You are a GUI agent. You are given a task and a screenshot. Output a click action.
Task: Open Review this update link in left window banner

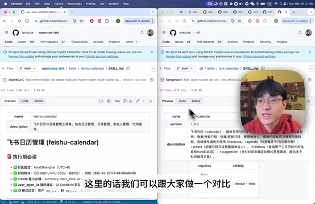click(21, 57)
